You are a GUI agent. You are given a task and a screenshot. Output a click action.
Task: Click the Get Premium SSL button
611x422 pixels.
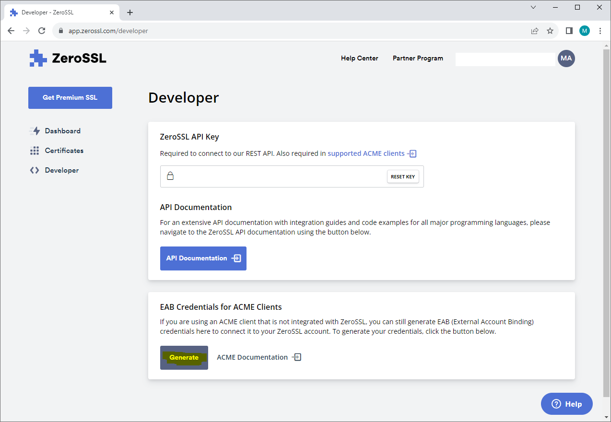pos(70,97)
